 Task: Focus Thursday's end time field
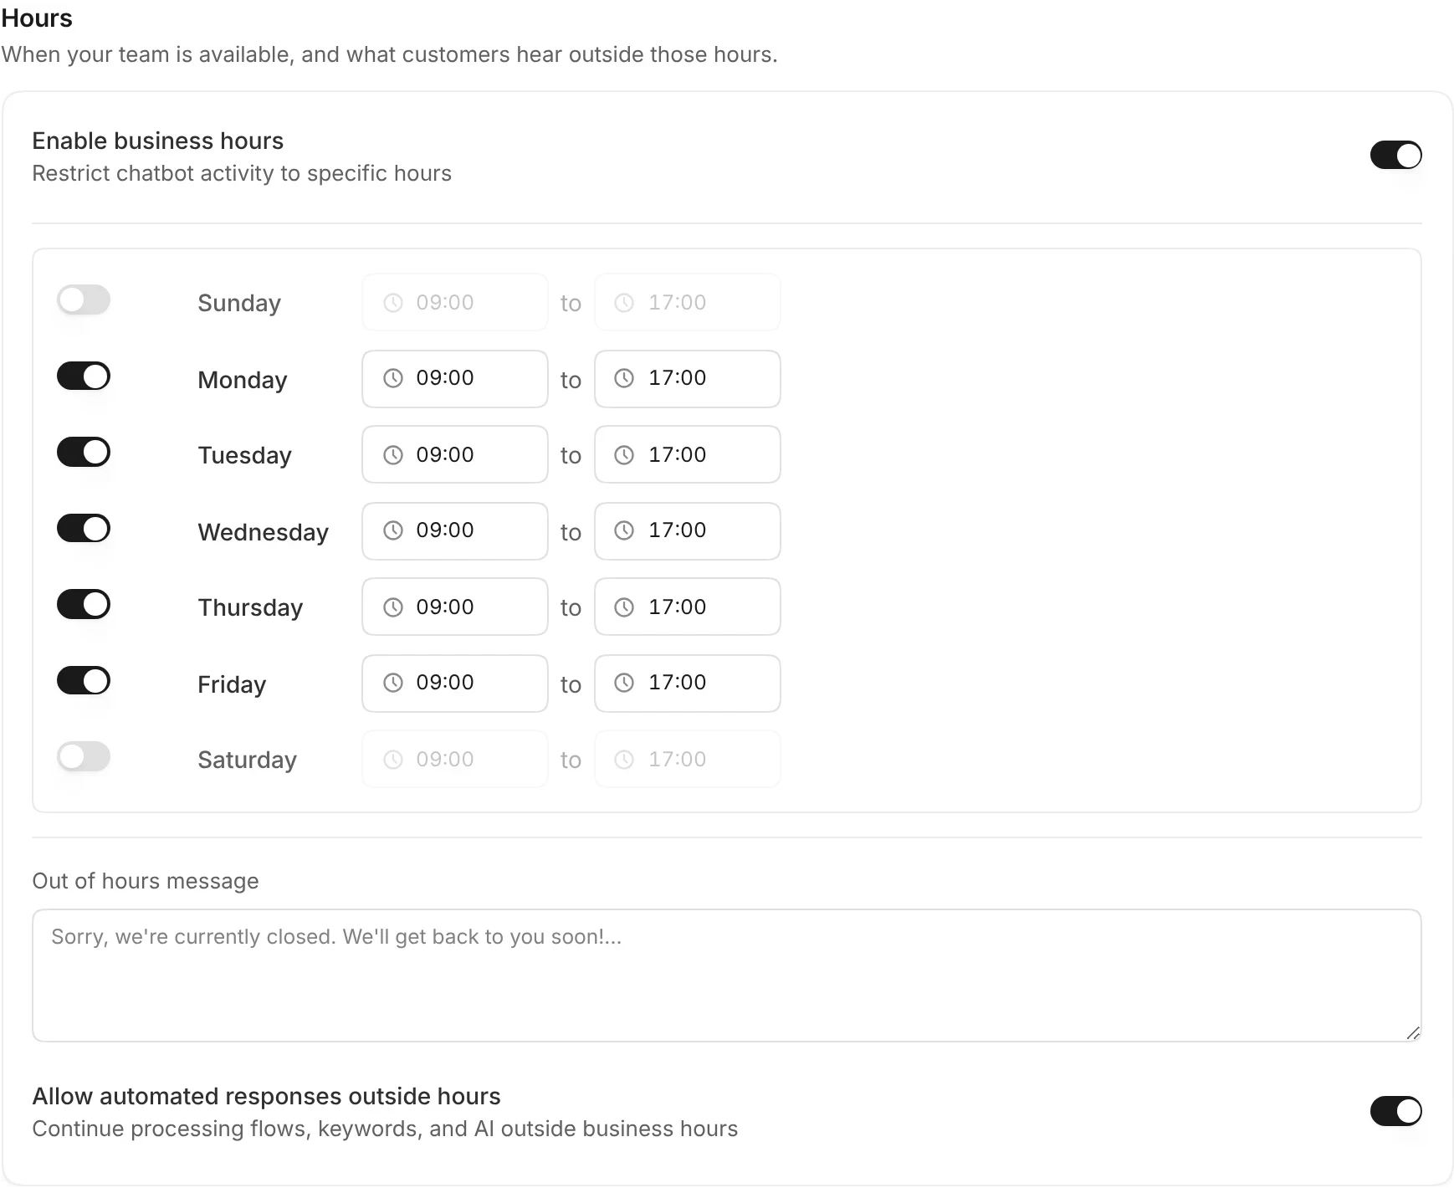click(x=688, y=607)
